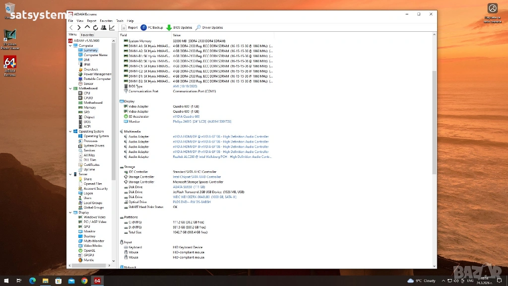Image resolution: width=508 pixels, height=286 pixels.
Task: Check for BIOS Updates
Action: point(179,28)
